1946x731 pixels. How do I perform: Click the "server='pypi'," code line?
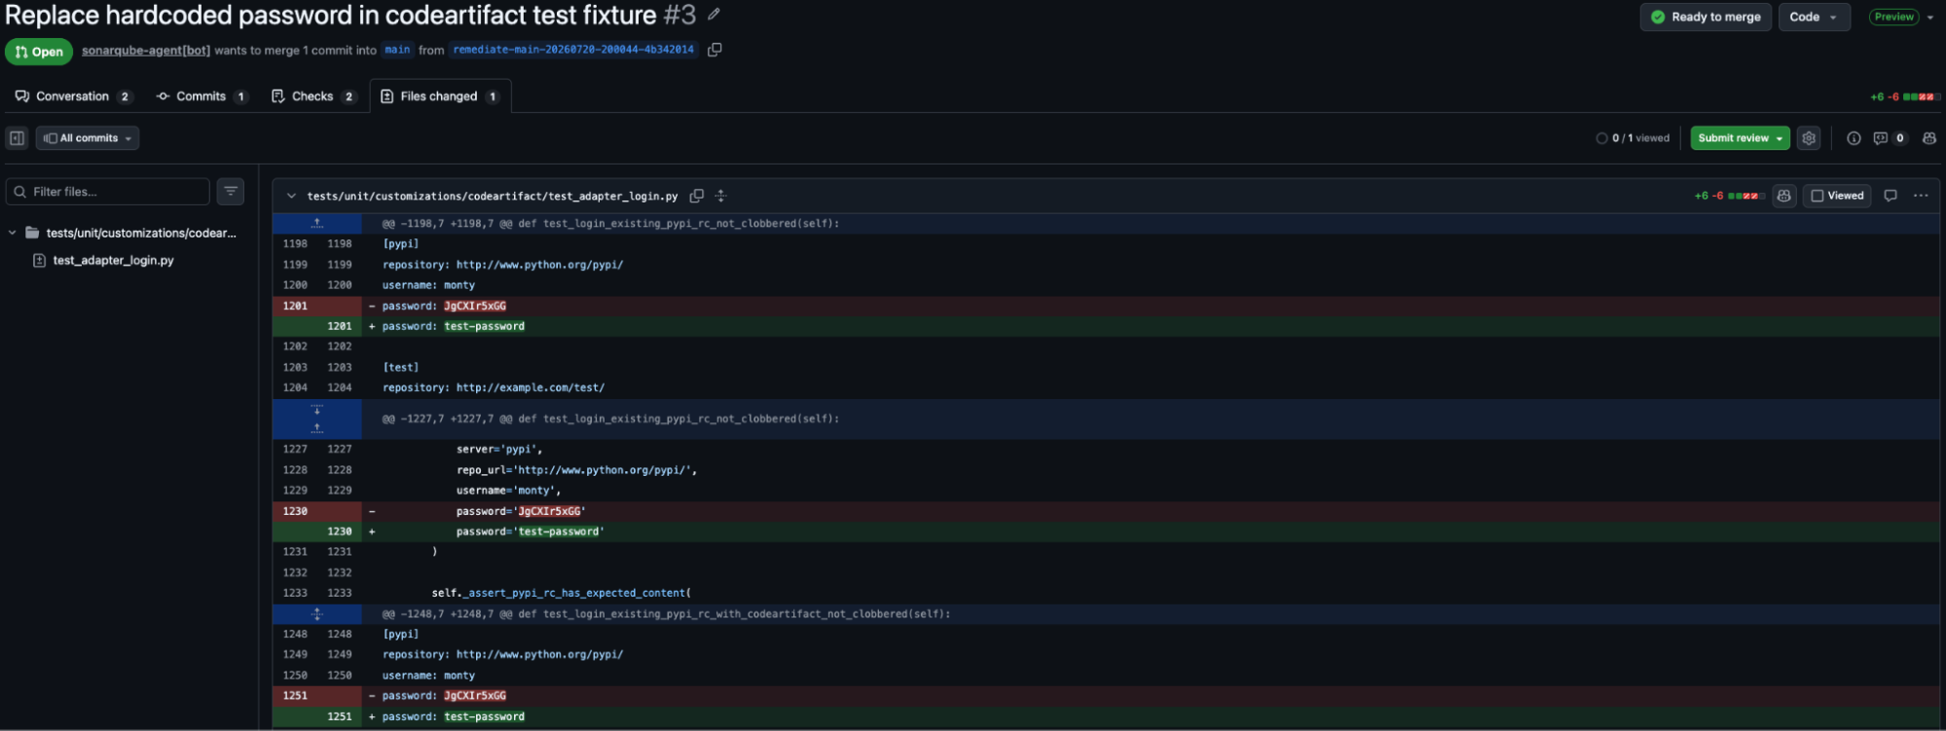coord(499,449)
